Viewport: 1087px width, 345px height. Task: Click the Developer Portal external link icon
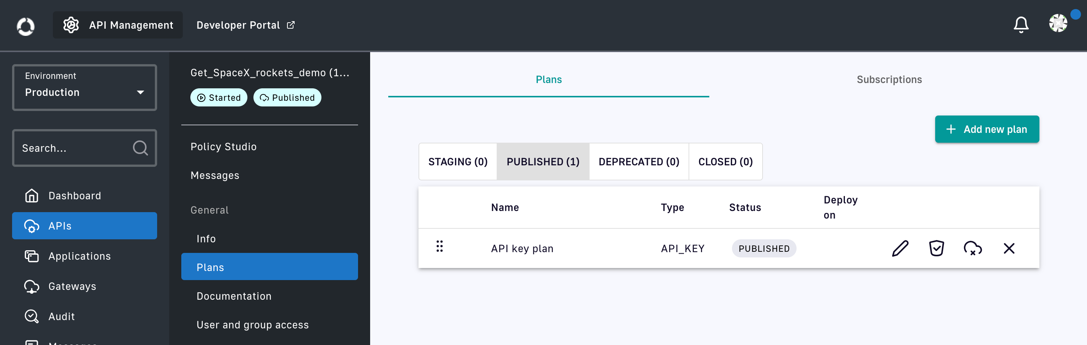[291, 25]
